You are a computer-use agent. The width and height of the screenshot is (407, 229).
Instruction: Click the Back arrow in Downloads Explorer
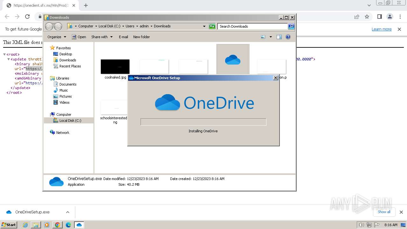[x=49, y=26]
